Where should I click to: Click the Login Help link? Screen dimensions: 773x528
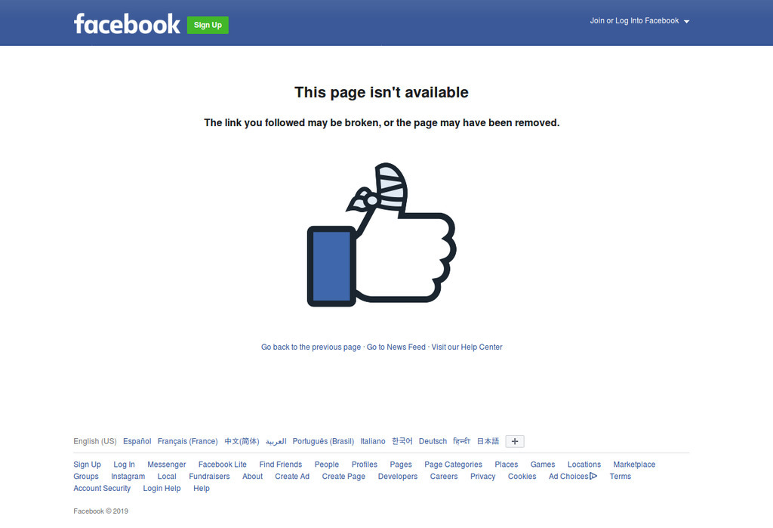pos(162,488)
